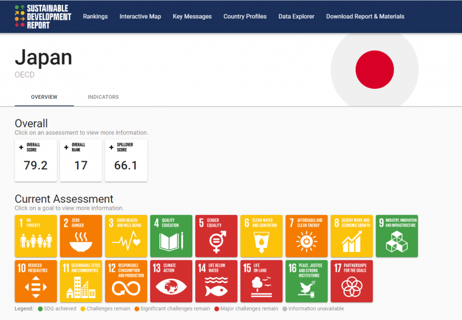Expand the Spillover Score card

coord(126,161)
